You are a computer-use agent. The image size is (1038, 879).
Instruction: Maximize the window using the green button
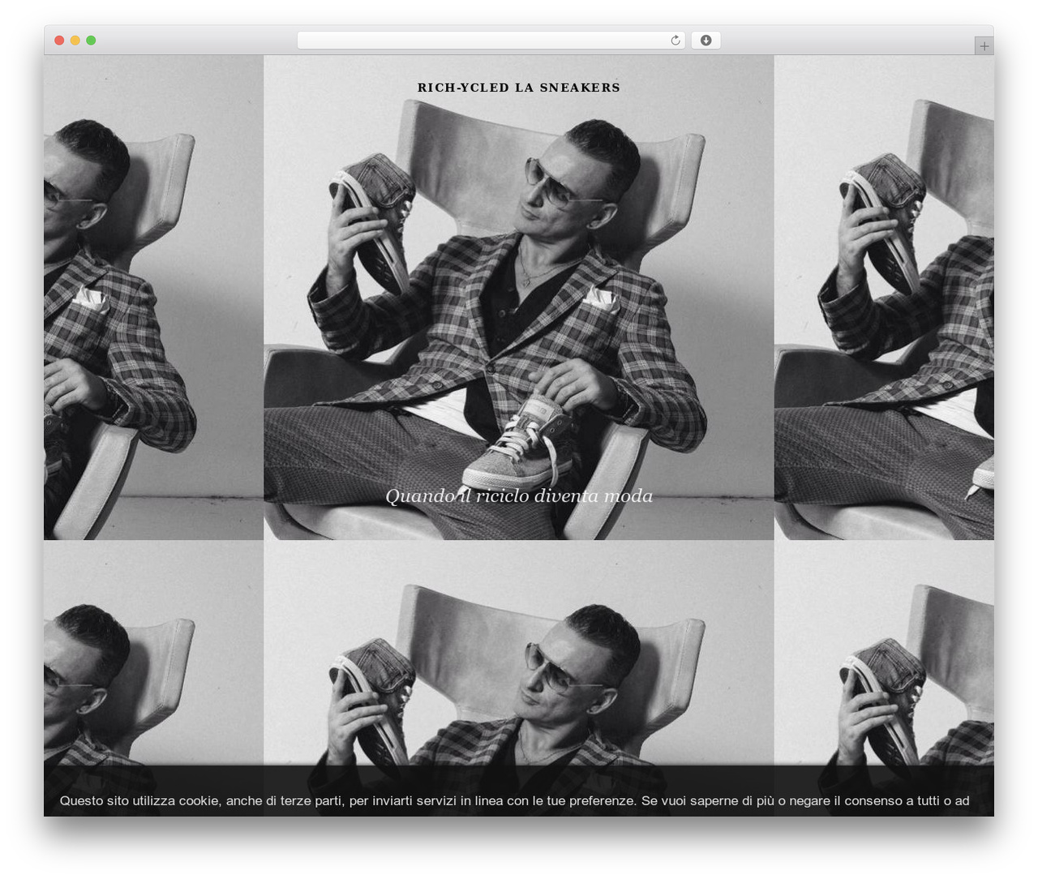(x=91, y=41)
